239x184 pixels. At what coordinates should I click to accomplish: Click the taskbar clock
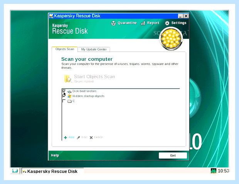click(223, 171)
